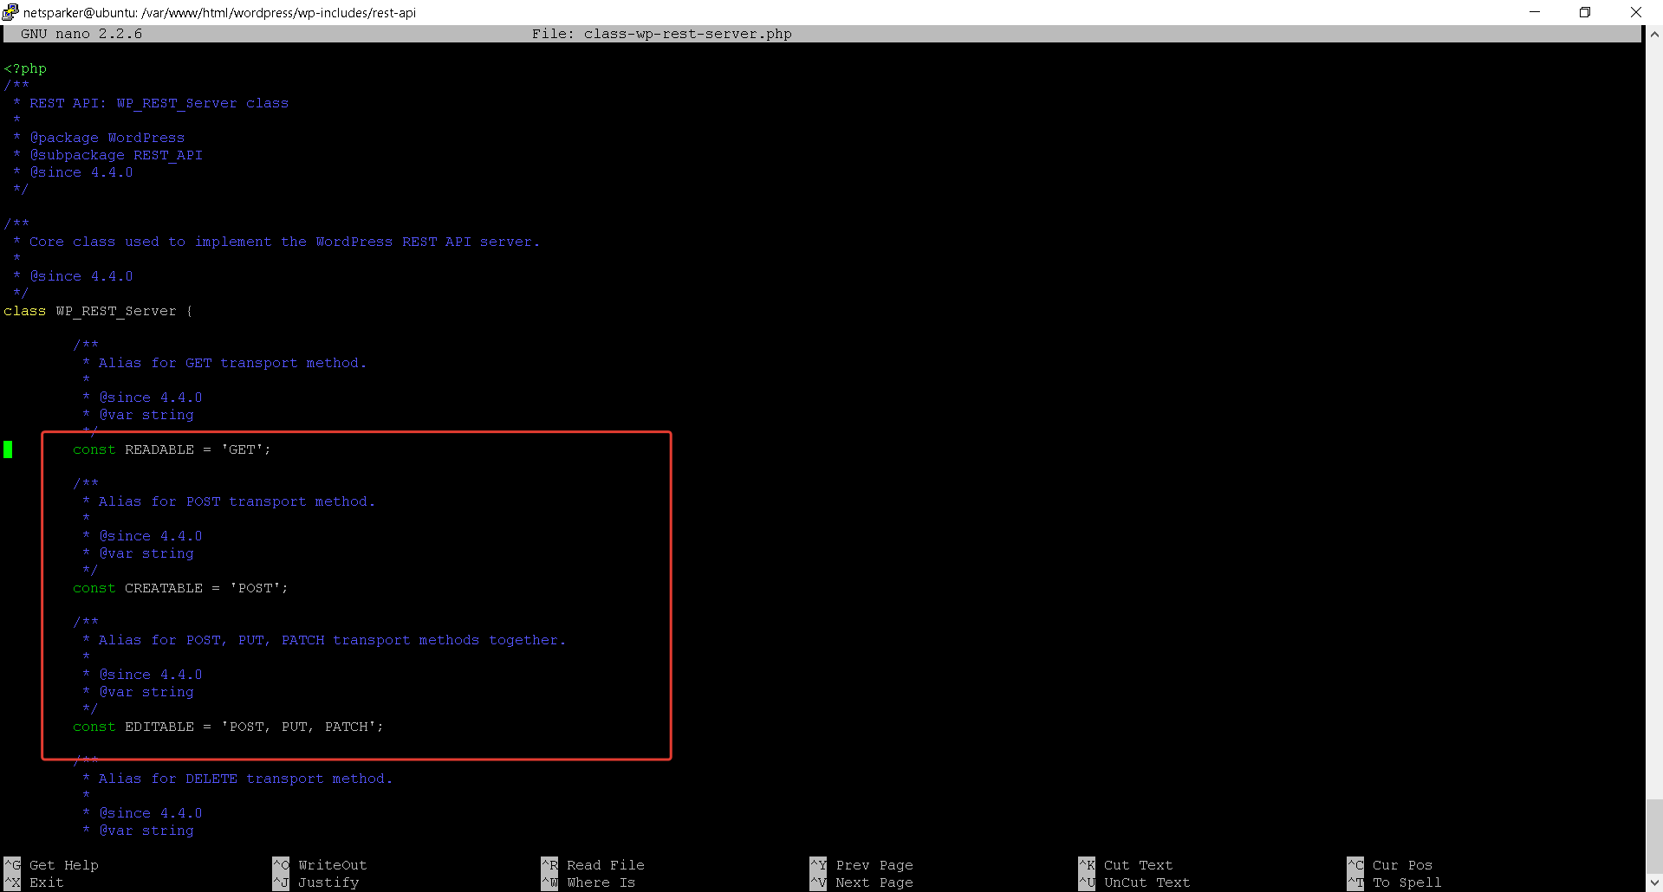Restore down the PuTTY window
Viewport: 1663px width, 892px height.
point(1585,12)
